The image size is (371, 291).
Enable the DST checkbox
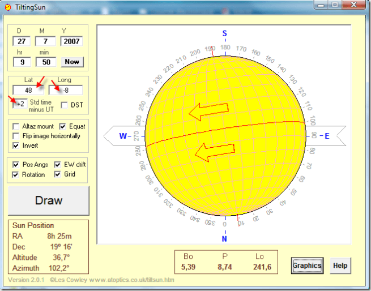pos(64,105)
